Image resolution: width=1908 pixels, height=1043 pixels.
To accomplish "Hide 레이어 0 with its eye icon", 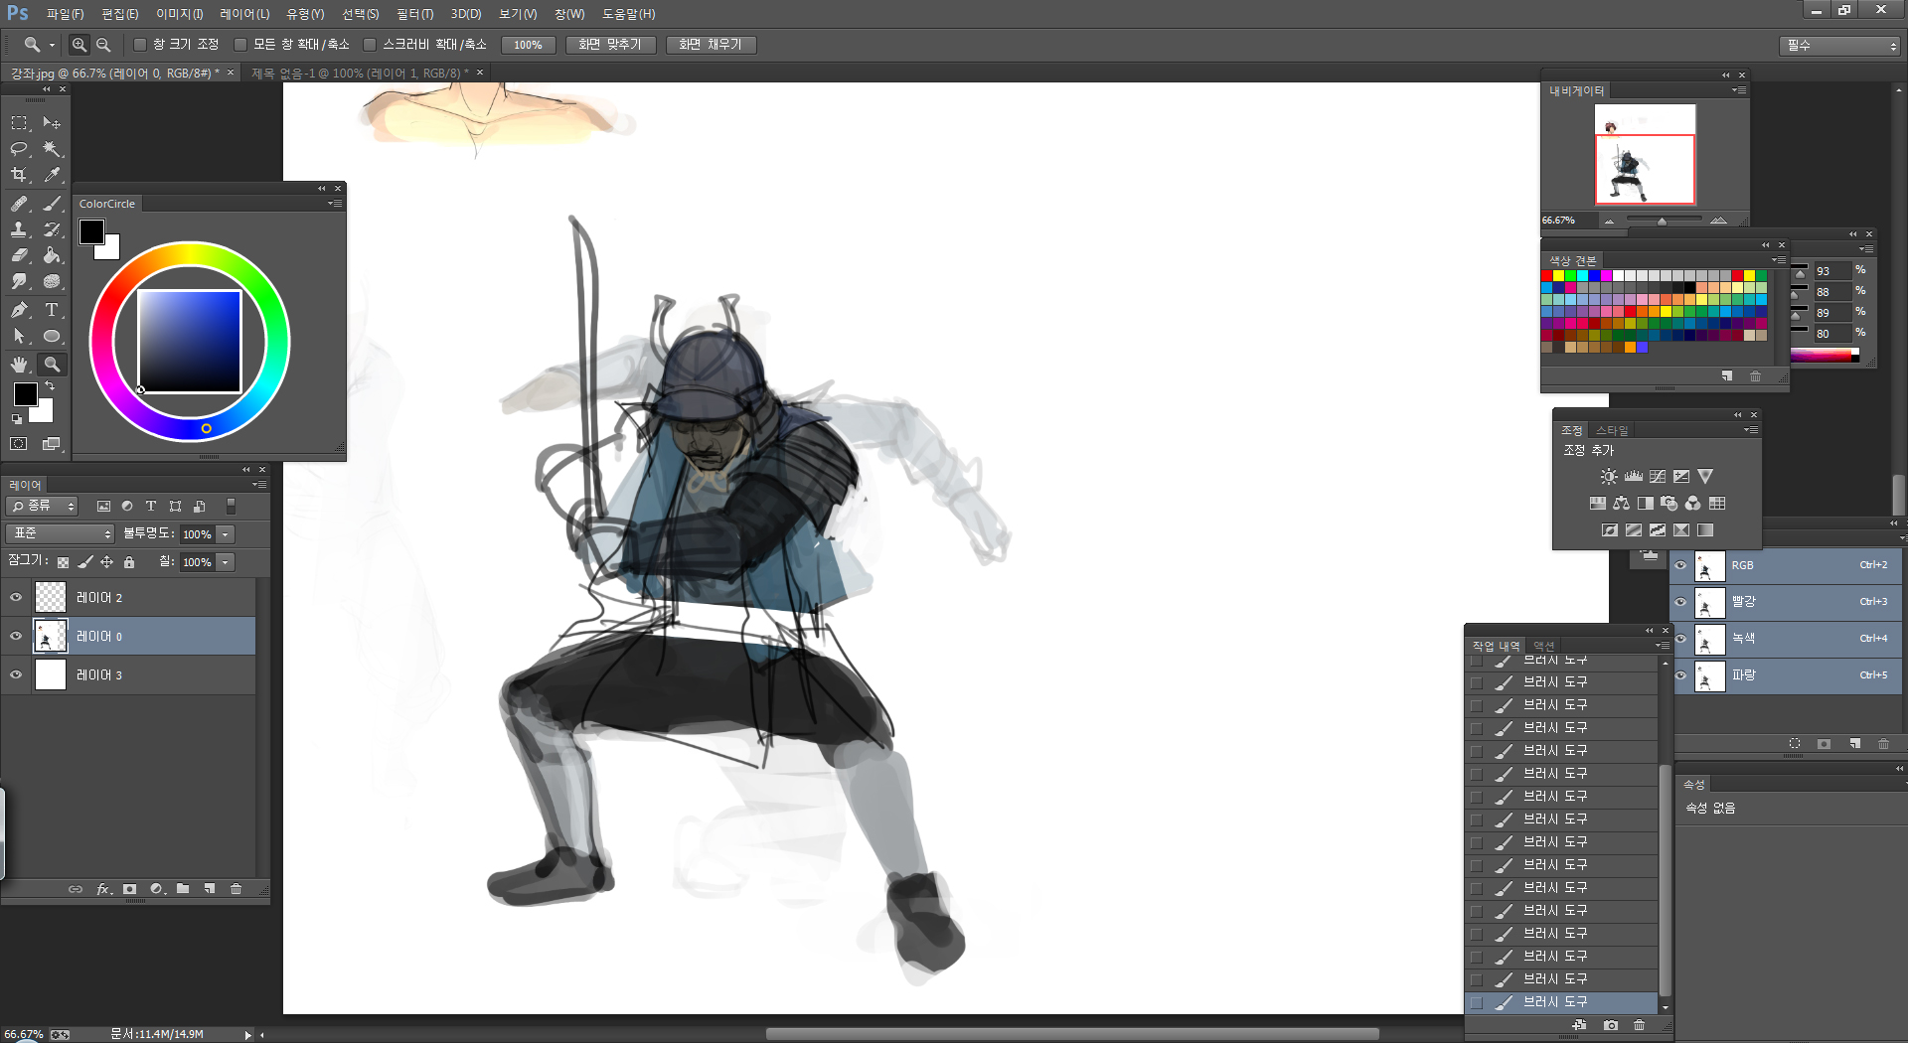I will pyautogui.click(x=16, y=637).
